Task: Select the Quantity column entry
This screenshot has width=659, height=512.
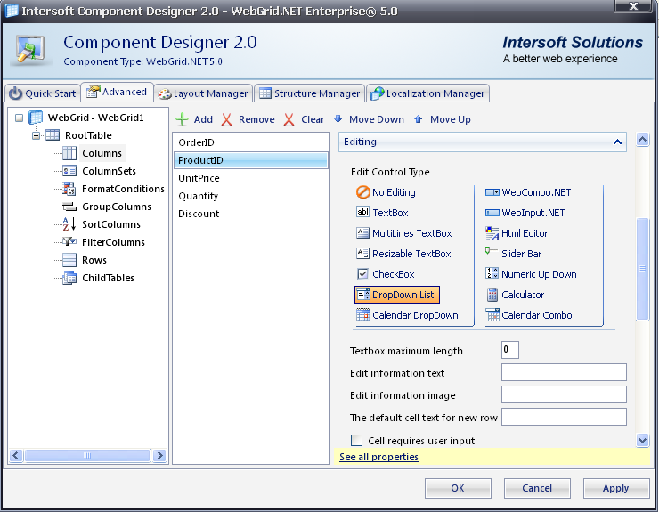Action: (251, 196)
